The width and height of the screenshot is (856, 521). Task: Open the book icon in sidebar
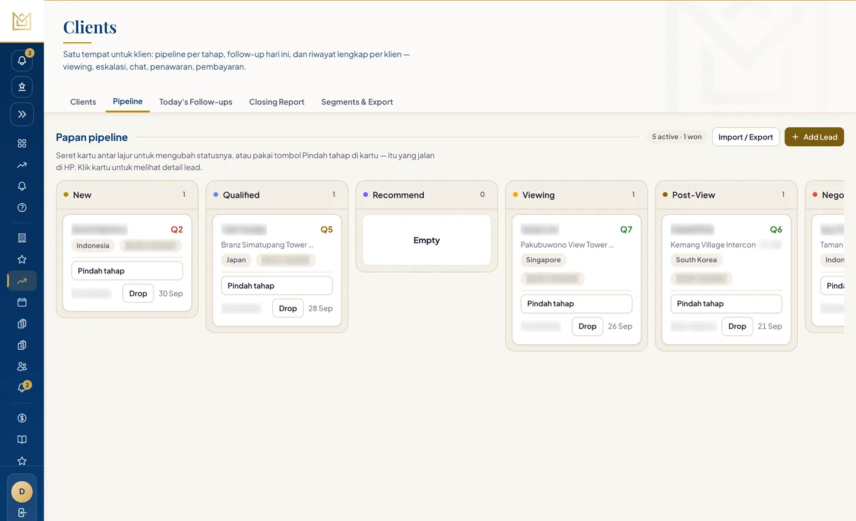tap(22, 440)
